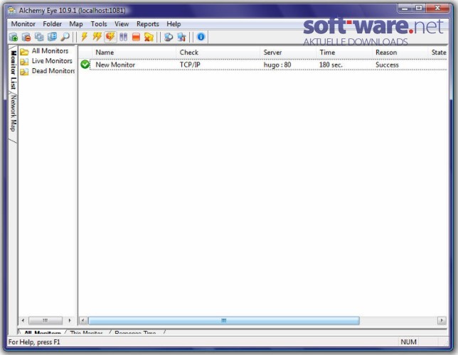Sort by the Check column header

click(x=218, y=53)
